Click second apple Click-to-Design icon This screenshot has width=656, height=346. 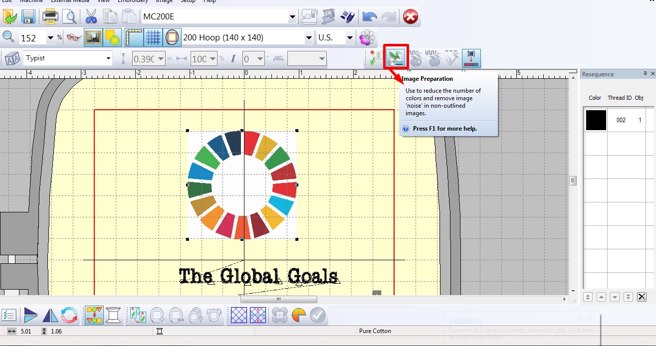(434, 58)
